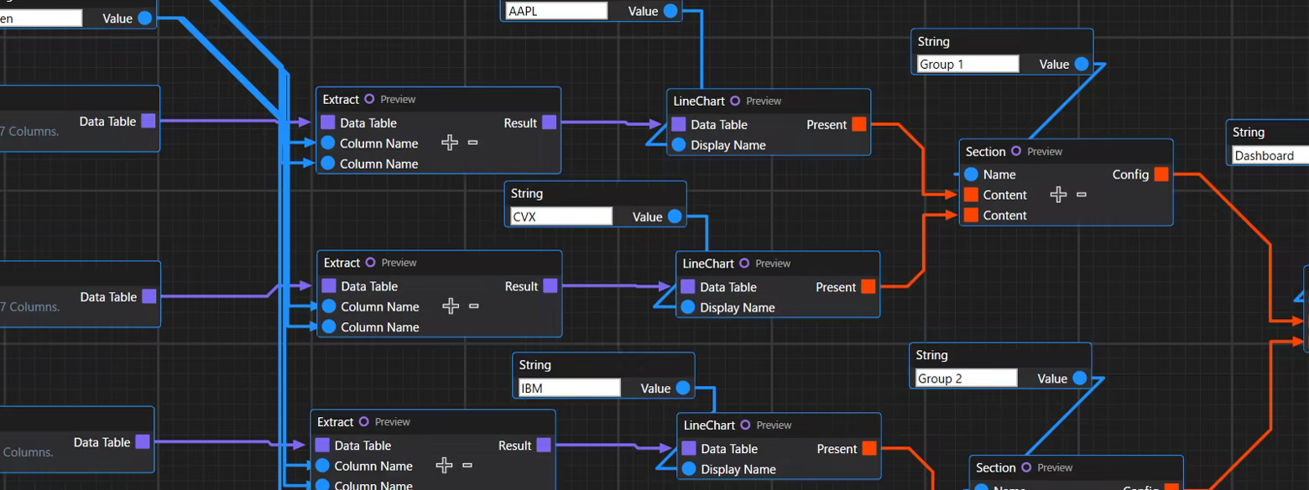Select the AAPL string value field
1309x490 pixels.
coord(556,11)
